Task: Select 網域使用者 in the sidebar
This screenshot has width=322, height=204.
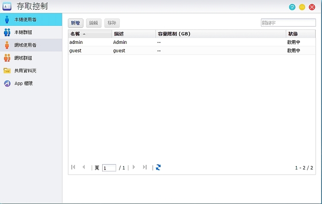Action: pos(25,45)
